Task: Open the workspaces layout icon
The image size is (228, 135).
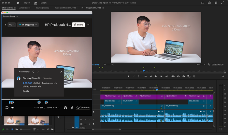Action: point(203,3)
